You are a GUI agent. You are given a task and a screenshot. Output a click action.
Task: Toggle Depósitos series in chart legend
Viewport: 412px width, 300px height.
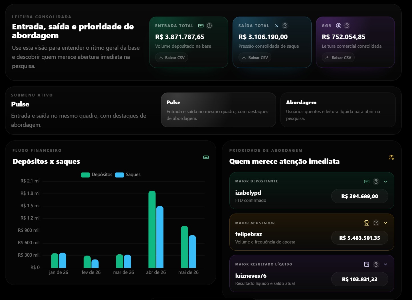pyautogui.click(x=97, y=175)
